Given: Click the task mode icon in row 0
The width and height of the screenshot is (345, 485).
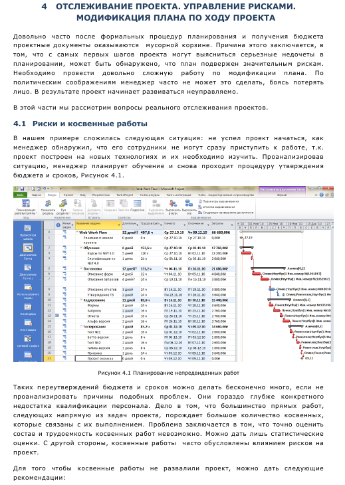Looking at the screenshot, I should pyautogui.click(x=65, y=233).
